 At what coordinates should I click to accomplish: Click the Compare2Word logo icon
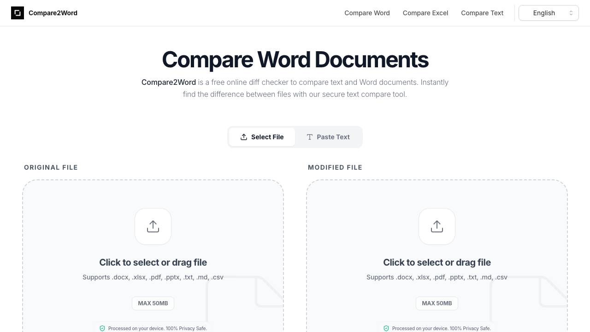click(x=18, y=13)
